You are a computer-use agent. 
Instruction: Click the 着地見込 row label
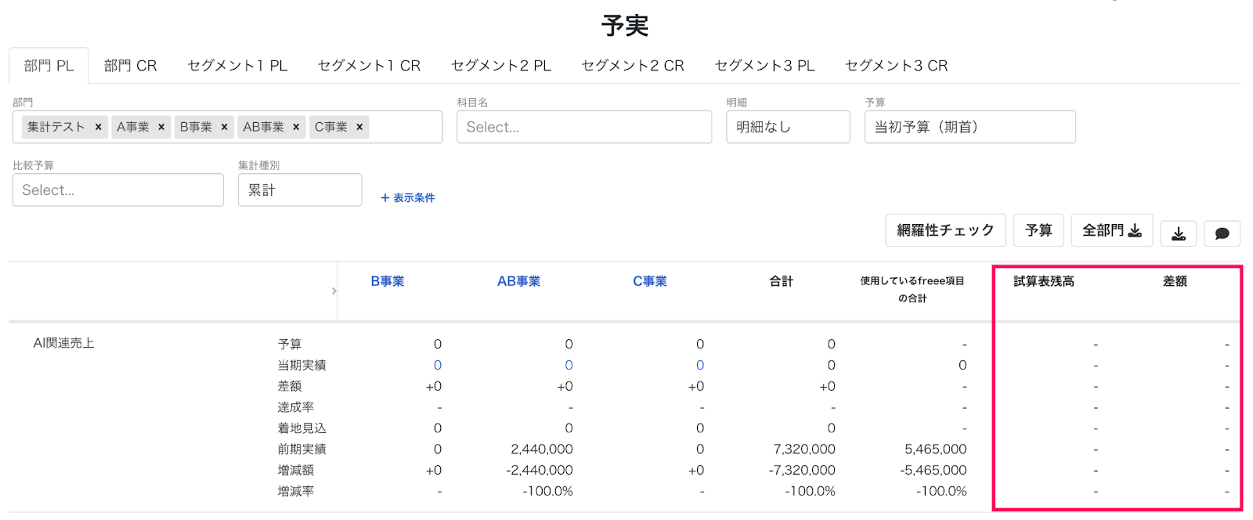[x=302, y=428]
